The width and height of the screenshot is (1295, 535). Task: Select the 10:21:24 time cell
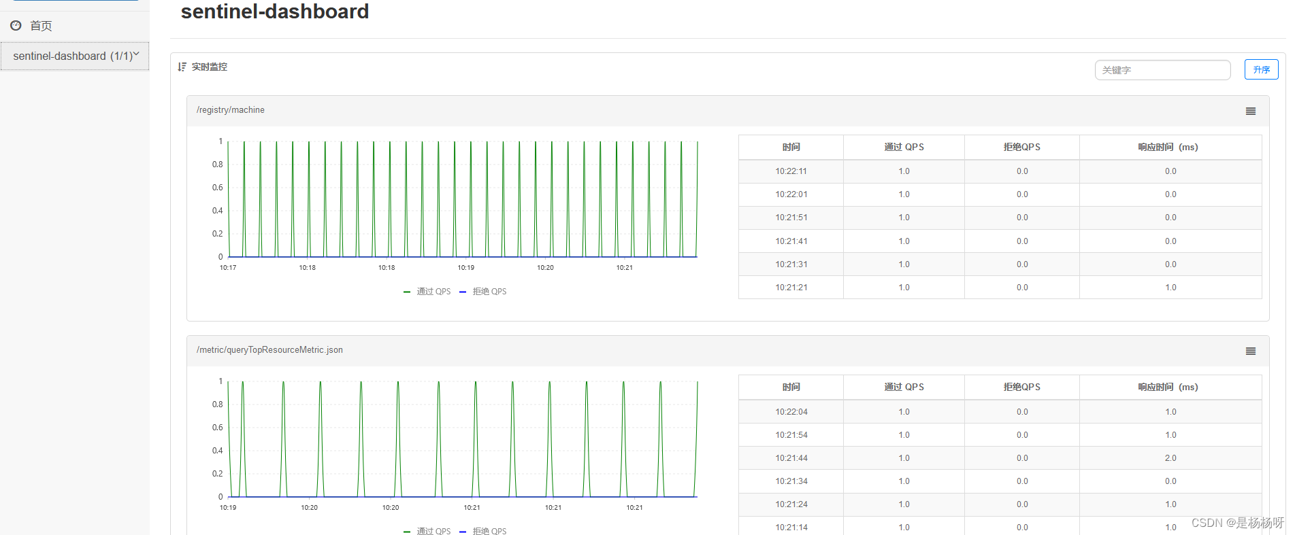(x=791, y=504)
